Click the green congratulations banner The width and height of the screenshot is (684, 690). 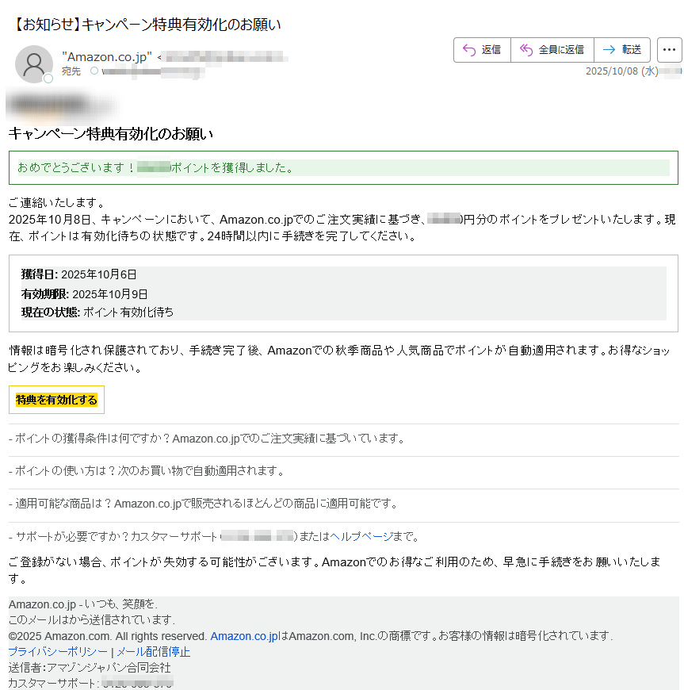[341, 167]
